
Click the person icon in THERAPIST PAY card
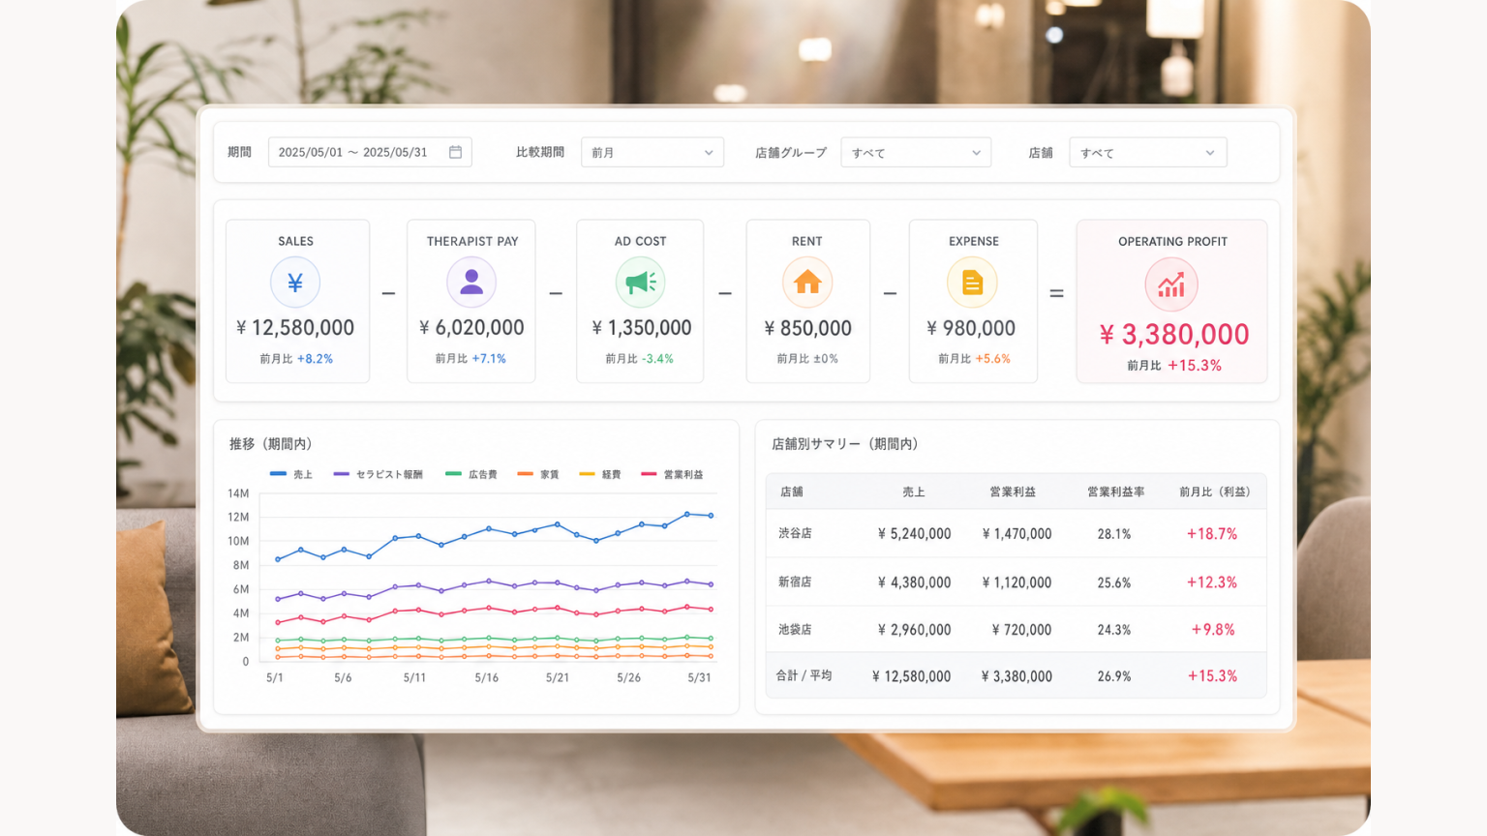click(x=471, y=282)
